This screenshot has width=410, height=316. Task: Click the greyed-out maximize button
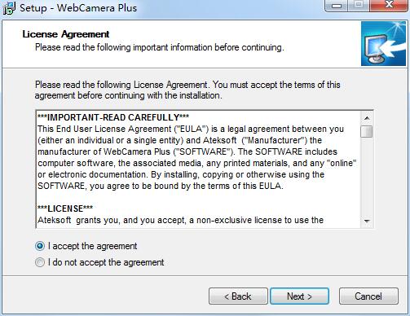point(358,6)
